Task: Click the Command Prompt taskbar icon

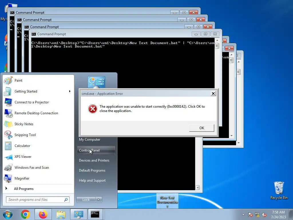Action: (95, 214)
